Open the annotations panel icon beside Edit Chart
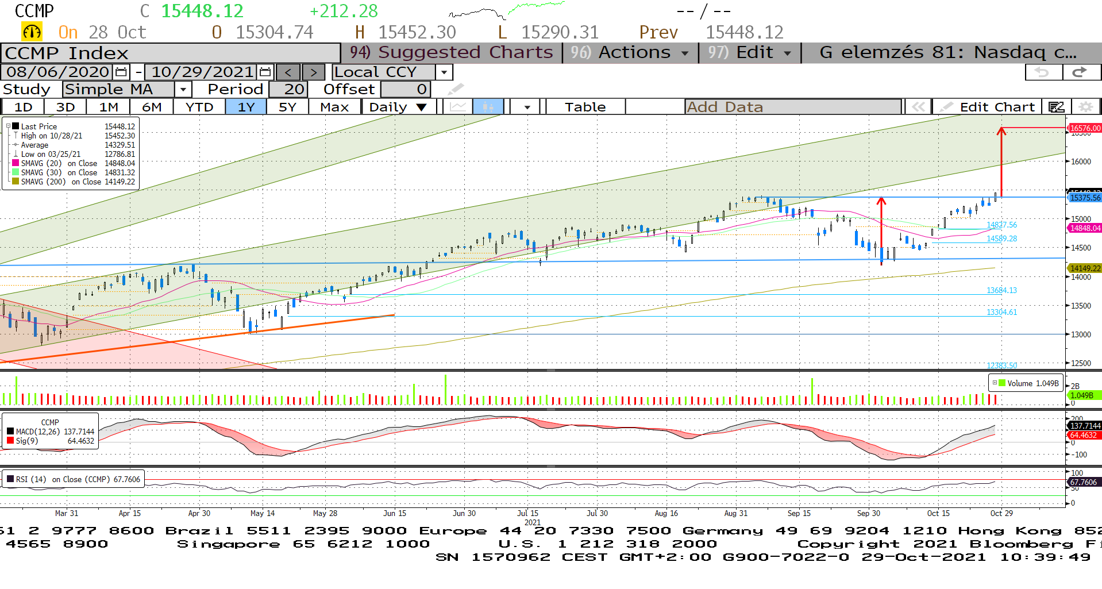The width and height of the screenshot is (1102, 589). pyautogui.click(x=1056, y=107)
